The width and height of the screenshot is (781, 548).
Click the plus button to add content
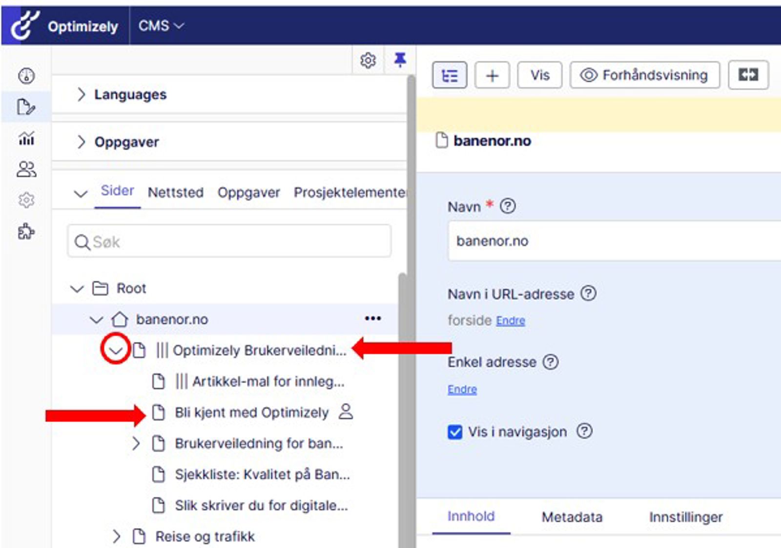[492, 75]
